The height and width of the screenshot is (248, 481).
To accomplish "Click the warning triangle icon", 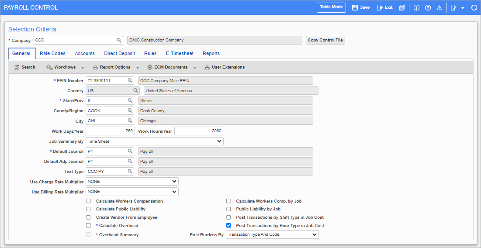I will [439, 7].
